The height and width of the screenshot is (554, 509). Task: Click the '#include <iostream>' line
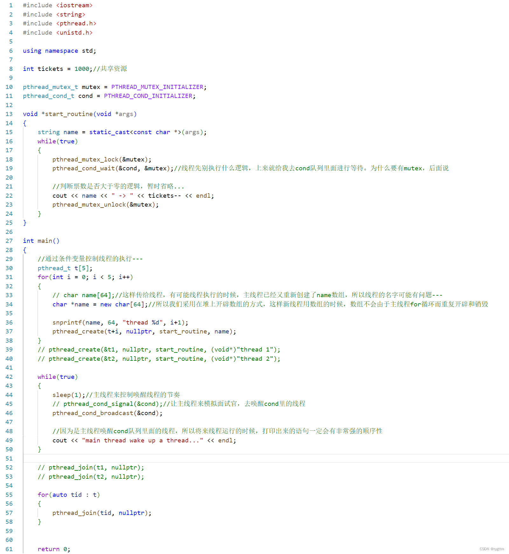point(58,5)
